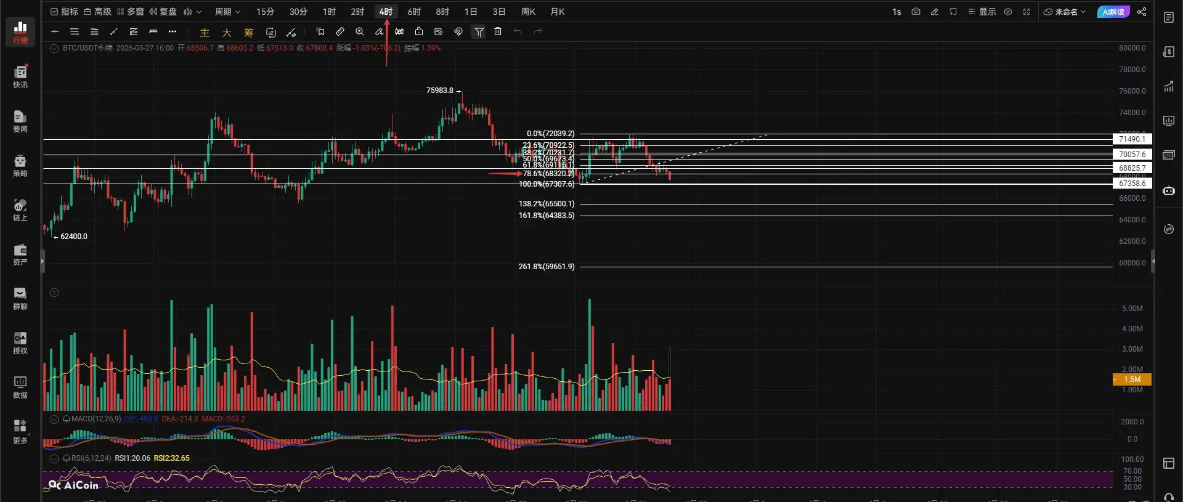Screen dimensions: 1183x502
Task: Click the 71490.1 price axis label
Action: [x=1132, y=139]
